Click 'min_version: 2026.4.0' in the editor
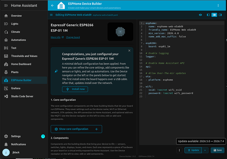The image size is (227, 159). [164, 33]
